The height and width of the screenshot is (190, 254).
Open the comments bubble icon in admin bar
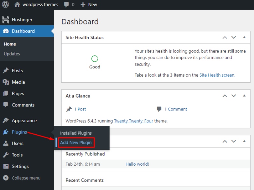click(x=67, y=5)
